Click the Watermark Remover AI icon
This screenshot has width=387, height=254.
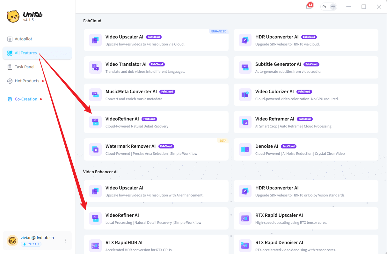(95, 149)
